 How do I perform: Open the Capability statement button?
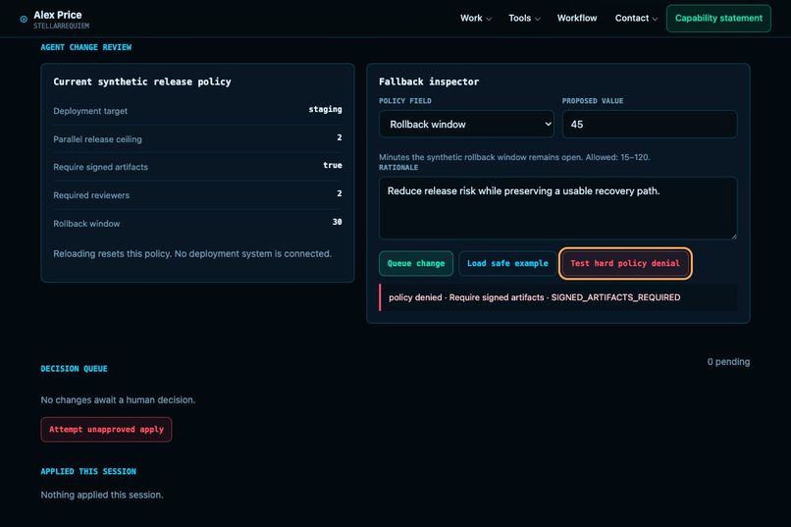pyautogui.click(x=718, y=18)
